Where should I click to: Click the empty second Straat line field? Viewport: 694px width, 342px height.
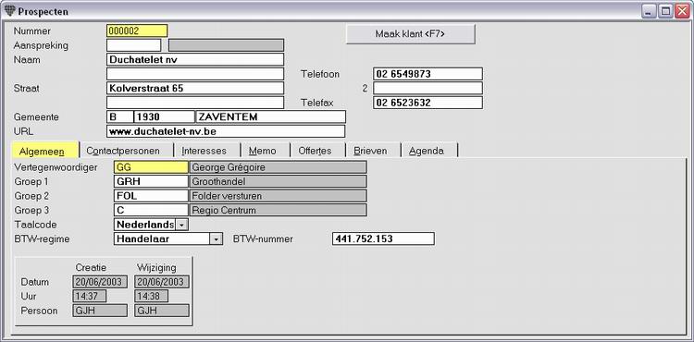point(195,103)
